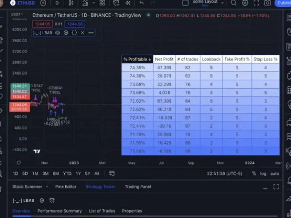Open timezone menu 22:51:36 (UTC-5)
The image size is (291, 218).
click(225, 174)
